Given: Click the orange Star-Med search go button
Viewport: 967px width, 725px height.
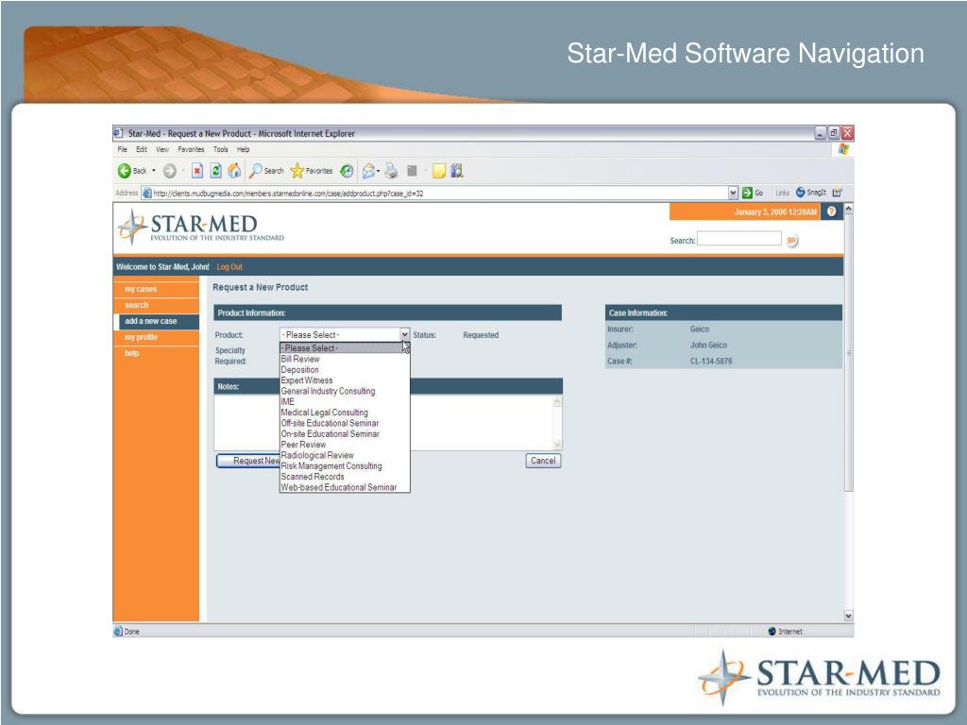Looking at the screenshot, I should (791, 241).
